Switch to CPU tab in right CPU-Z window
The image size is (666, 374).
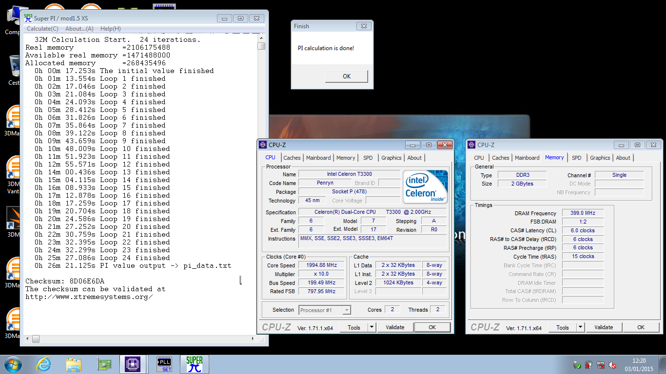[479, 158]
